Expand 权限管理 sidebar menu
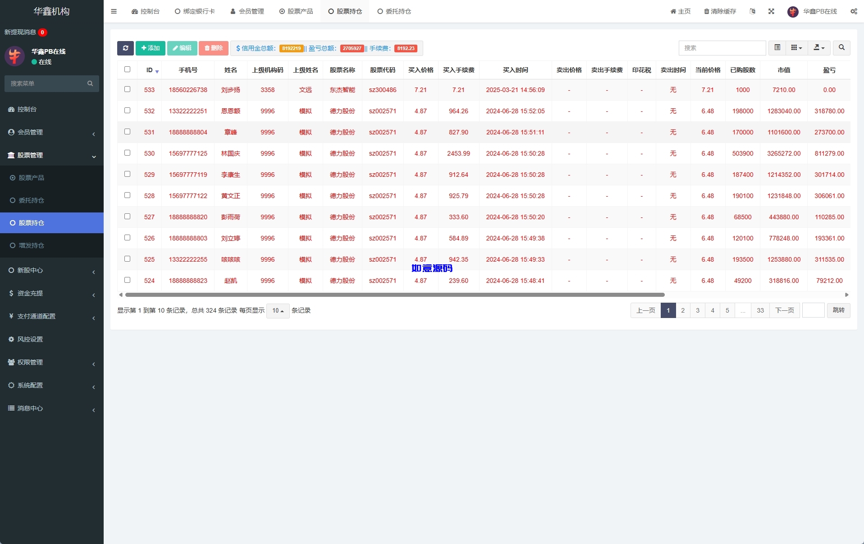 click(52, 362)
